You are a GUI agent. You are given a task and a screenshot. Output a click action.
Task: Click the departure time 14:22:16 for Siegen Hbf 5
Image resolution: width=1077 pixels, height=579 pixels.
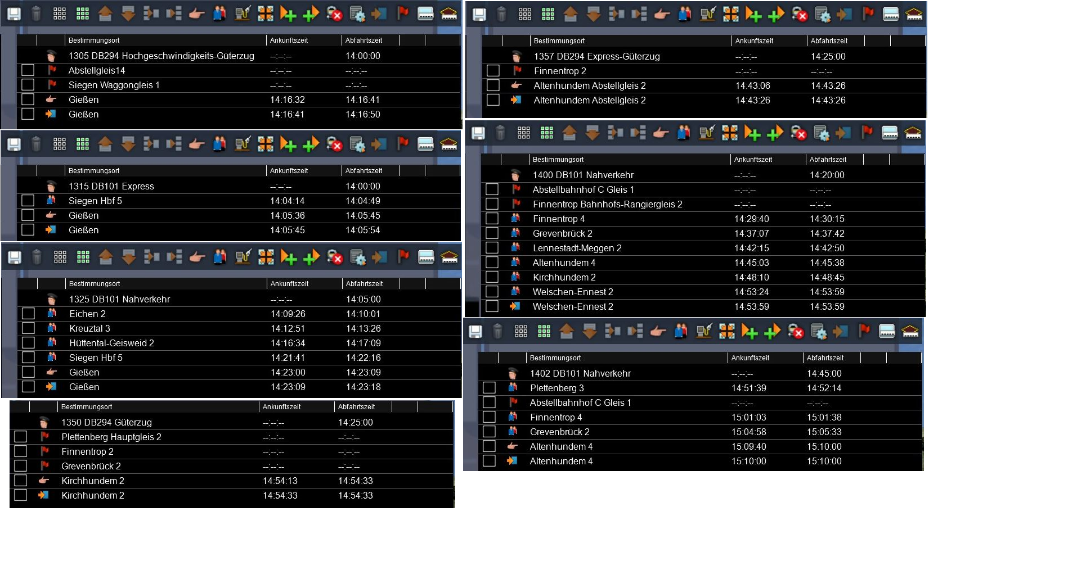pos(364,358)
